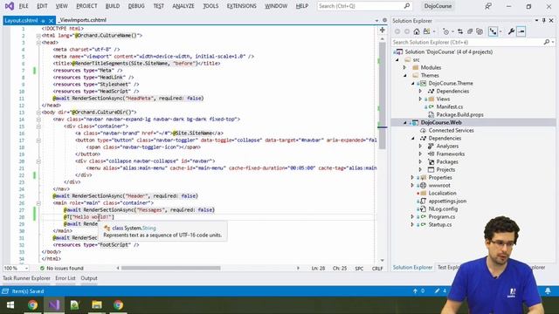Open the document tab list dropdown arrow
559x314 pixels.
[376, 21]
